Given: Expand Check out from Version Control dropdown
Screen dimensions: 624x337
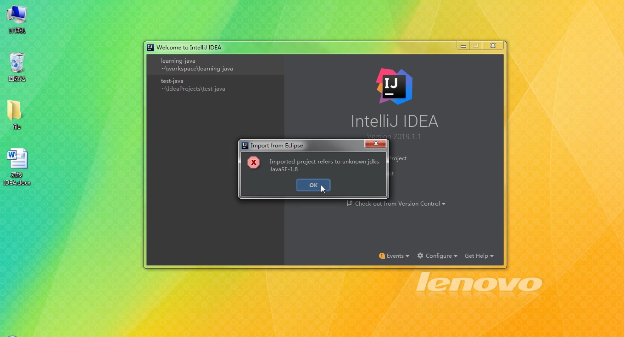Looking at the screenshot, I should point(396,204).
